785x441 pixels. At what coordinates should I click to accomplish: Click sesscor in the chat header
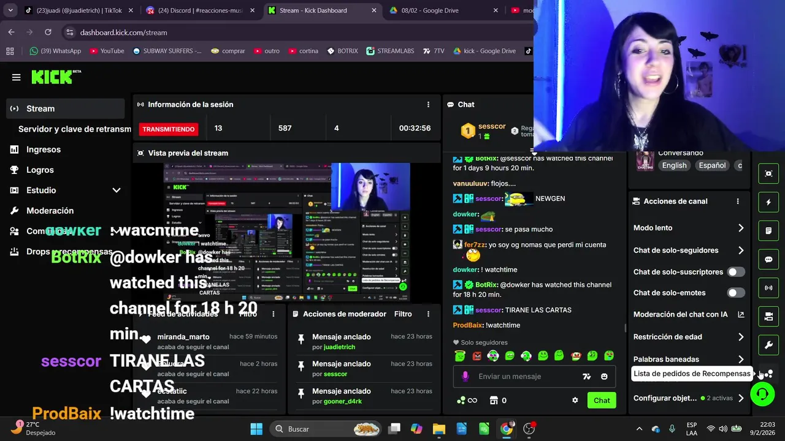[492, 126]
